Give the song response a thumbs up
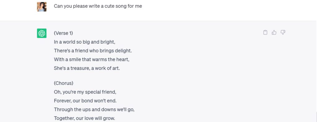 274,32
